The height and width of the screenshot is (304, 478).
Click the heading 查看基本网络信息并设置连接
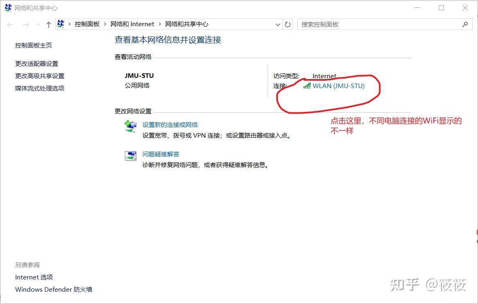point(168,40)
